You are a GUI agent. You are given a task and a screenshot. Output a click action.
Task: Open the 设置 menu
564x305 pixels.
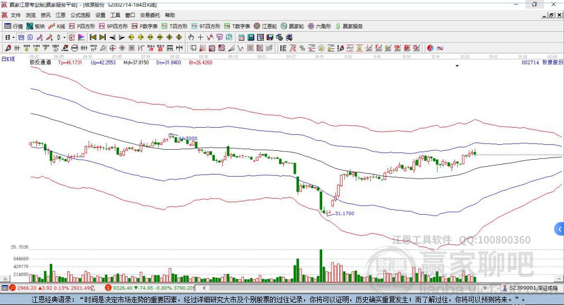tap(100, 15)
